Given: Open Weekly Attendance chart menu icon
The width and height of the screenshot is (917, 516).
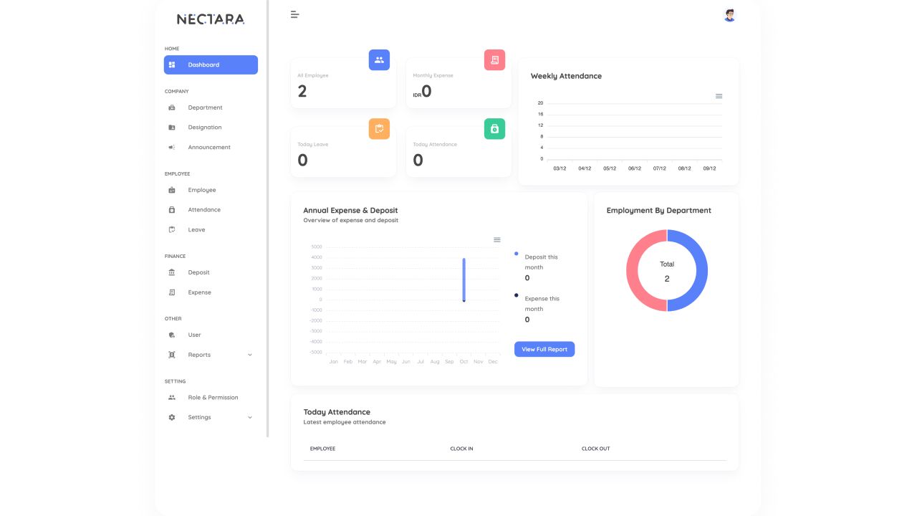Looking at the screenshot, I should 719,96.
